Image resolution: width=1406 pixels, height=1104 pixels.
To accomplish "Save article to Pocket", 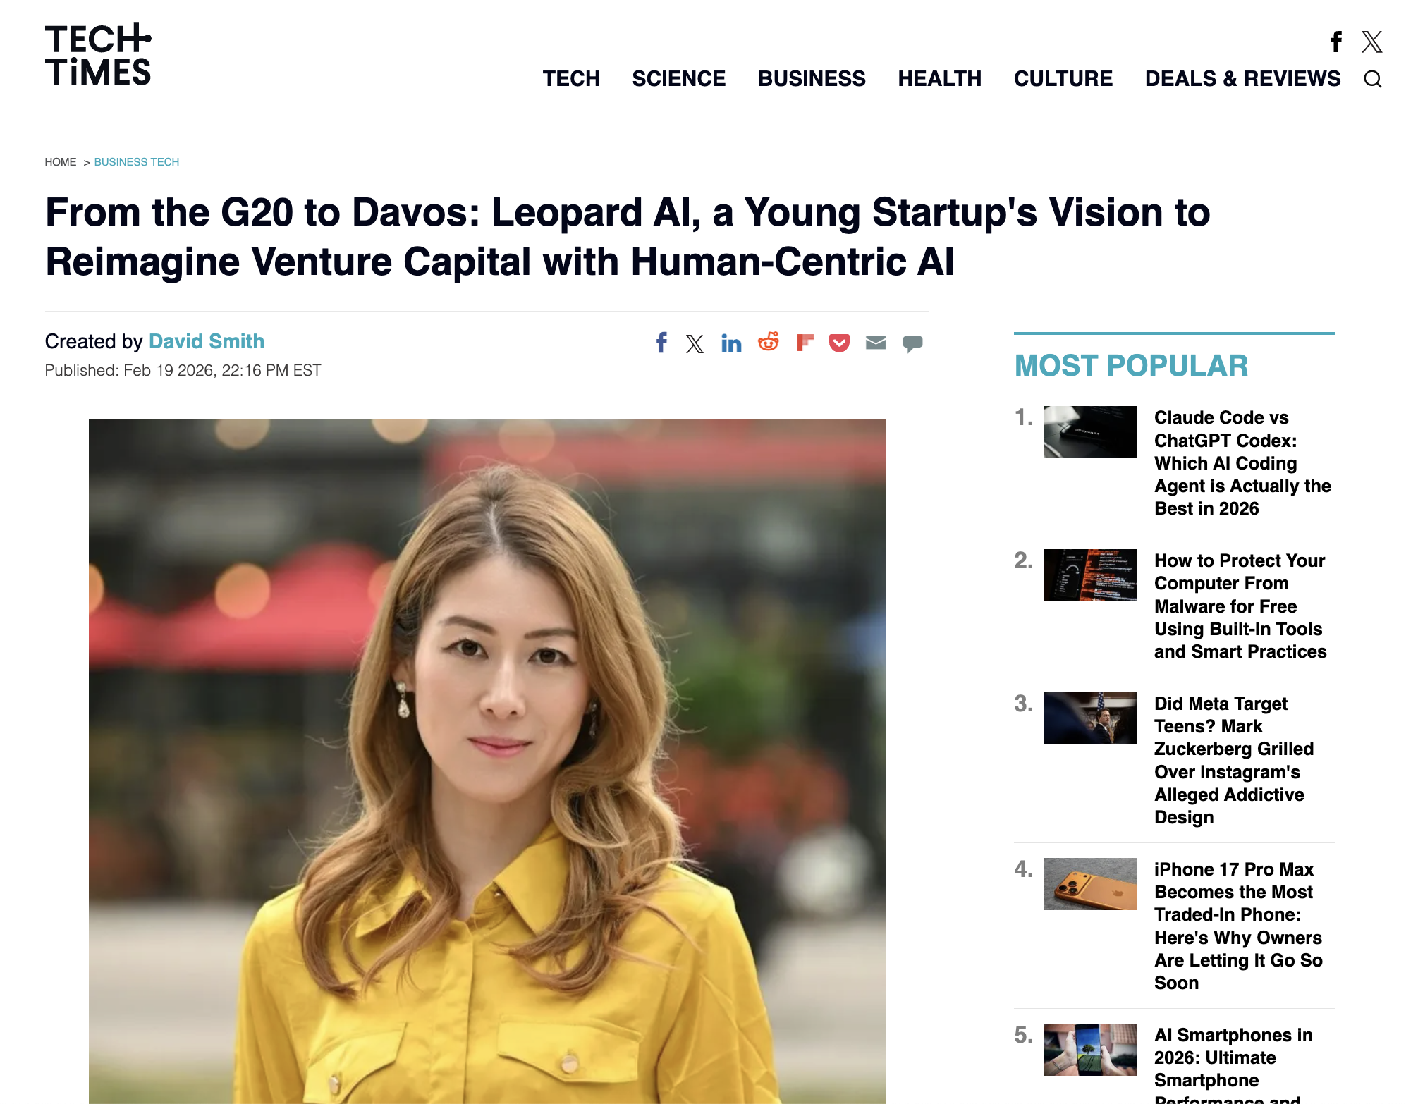I will [839, 343].
